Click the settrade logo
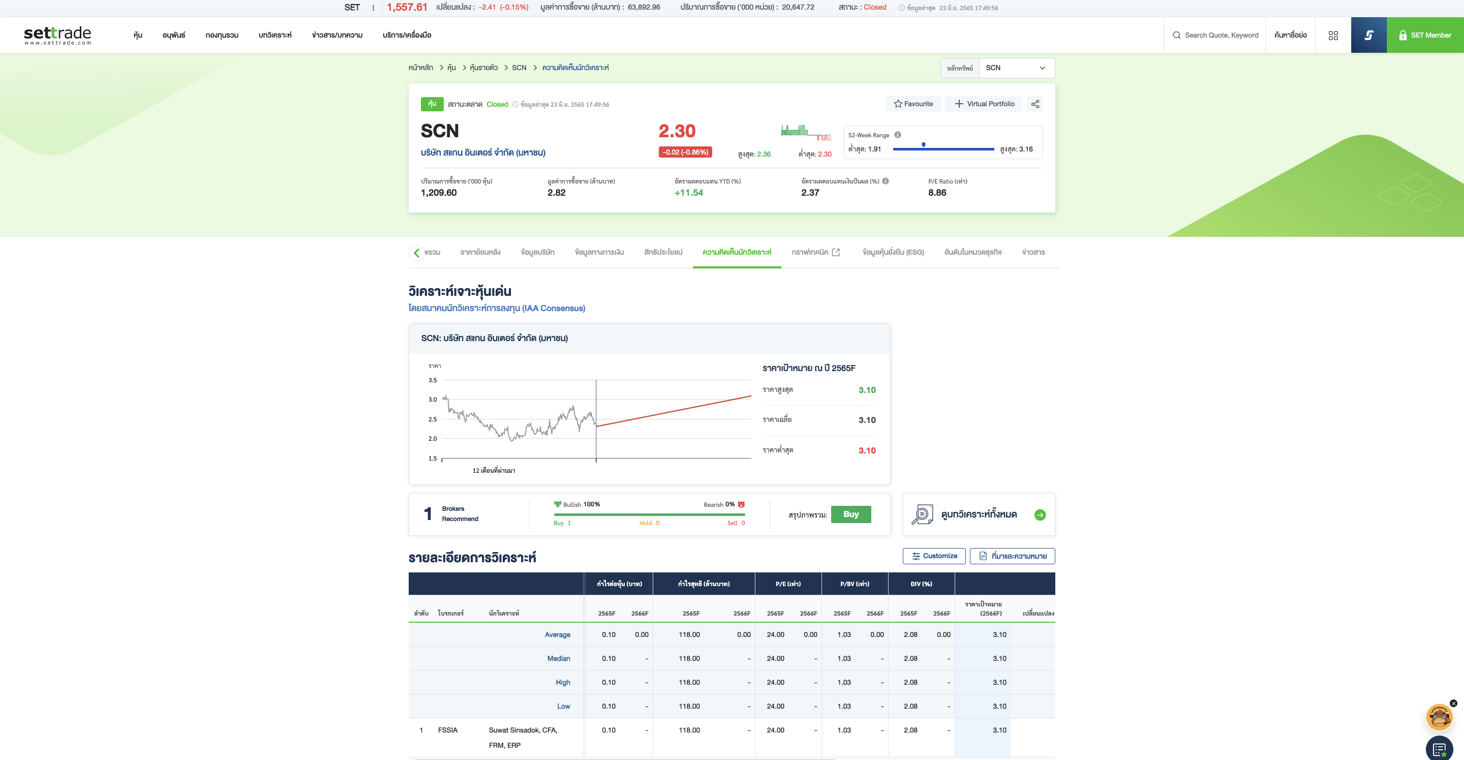 click(57, 35)
